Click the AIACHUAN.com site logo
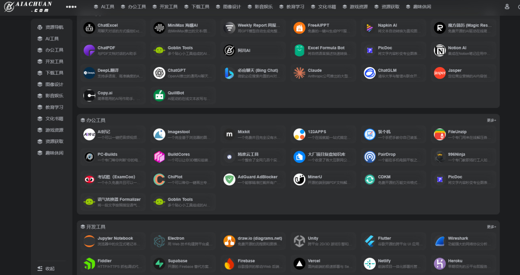 point(28,6)
